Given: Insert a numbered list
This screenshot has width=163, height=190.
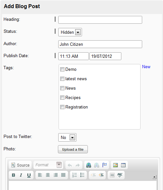Looking at the screenshot, I should tap(75, 175).
